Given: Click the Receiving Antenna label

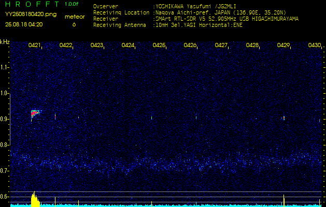Looking at the screenshot, I should 120,25.
